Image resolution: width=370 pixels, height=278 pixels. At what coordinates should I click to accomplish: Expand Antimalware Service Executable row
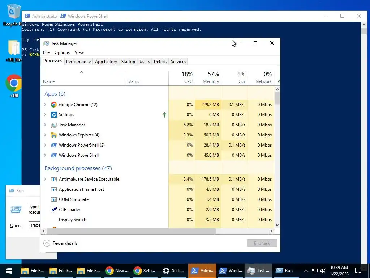tap(45, 179)
